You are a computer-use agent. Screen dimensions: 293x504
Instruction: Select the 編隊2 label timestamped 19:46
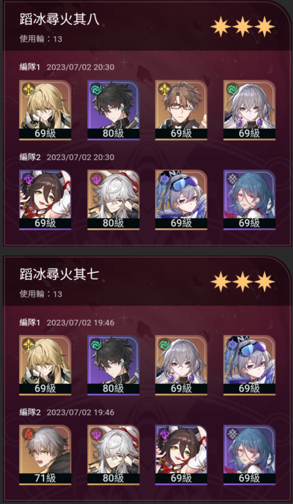click(30, 412)
